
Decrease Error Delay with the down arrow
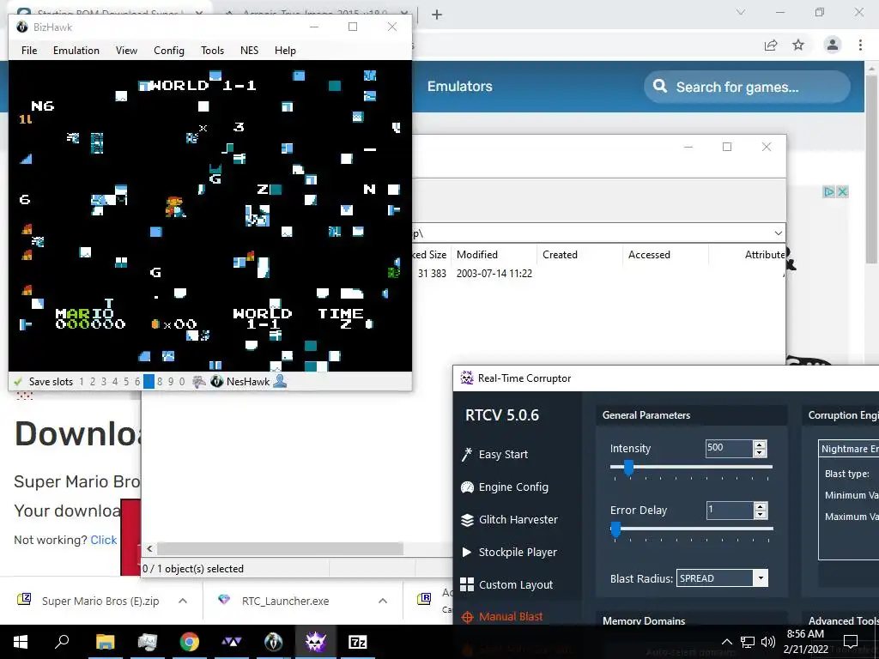(x=761, y=514)
